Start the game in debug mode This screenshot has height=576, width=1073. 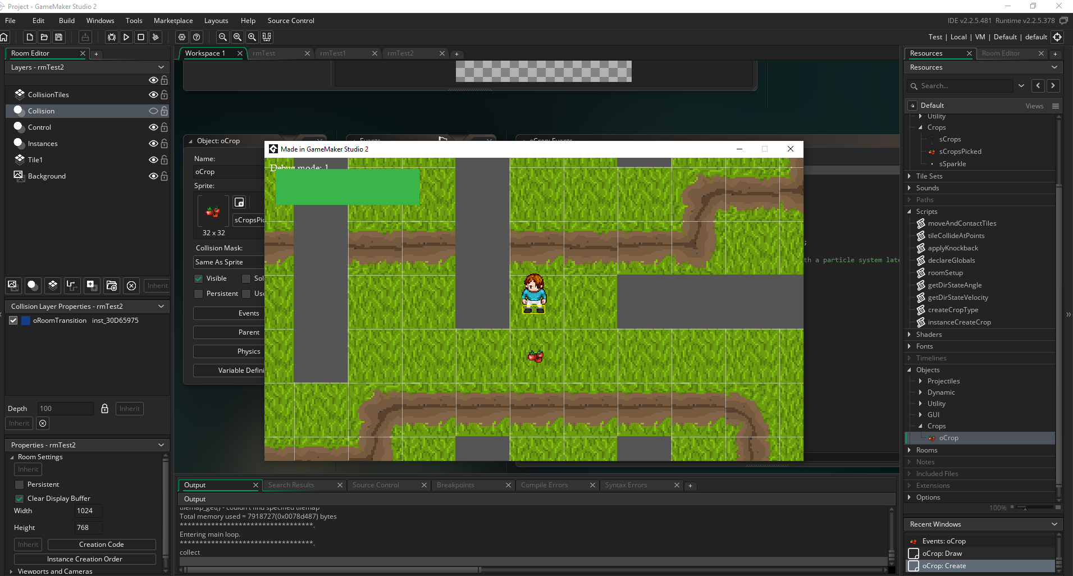(112, 37)
